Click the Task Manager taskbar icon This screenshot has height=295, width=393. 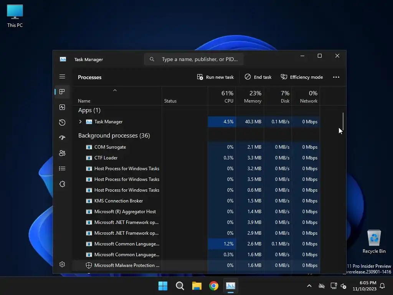231,286
